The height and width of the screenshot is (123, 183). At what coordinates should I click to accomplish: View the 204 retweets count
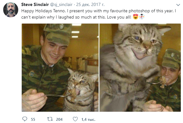[x=59, y=120]
